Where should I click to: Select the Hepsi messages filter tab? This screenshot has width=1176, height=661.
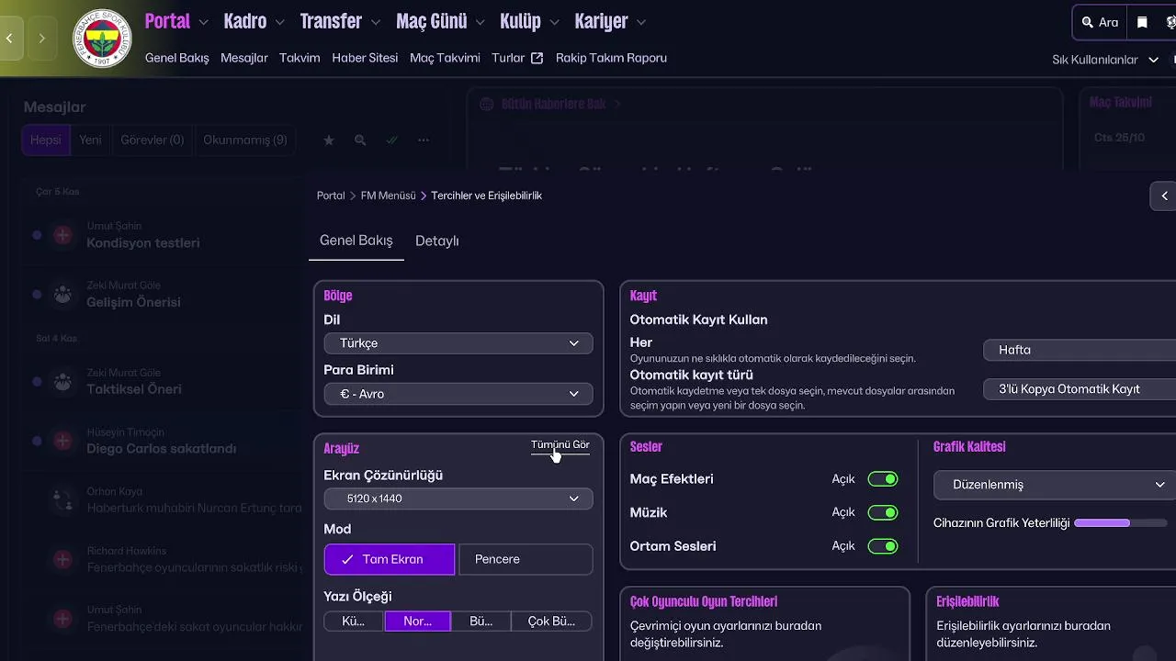[45, 140]
